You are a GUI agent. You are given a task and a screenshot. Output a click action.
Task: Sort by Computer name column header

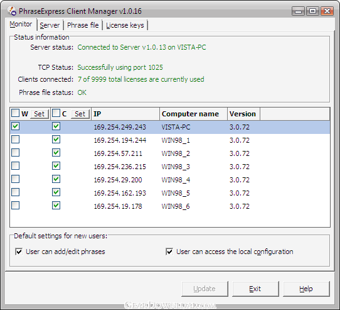tap(193, 114)
